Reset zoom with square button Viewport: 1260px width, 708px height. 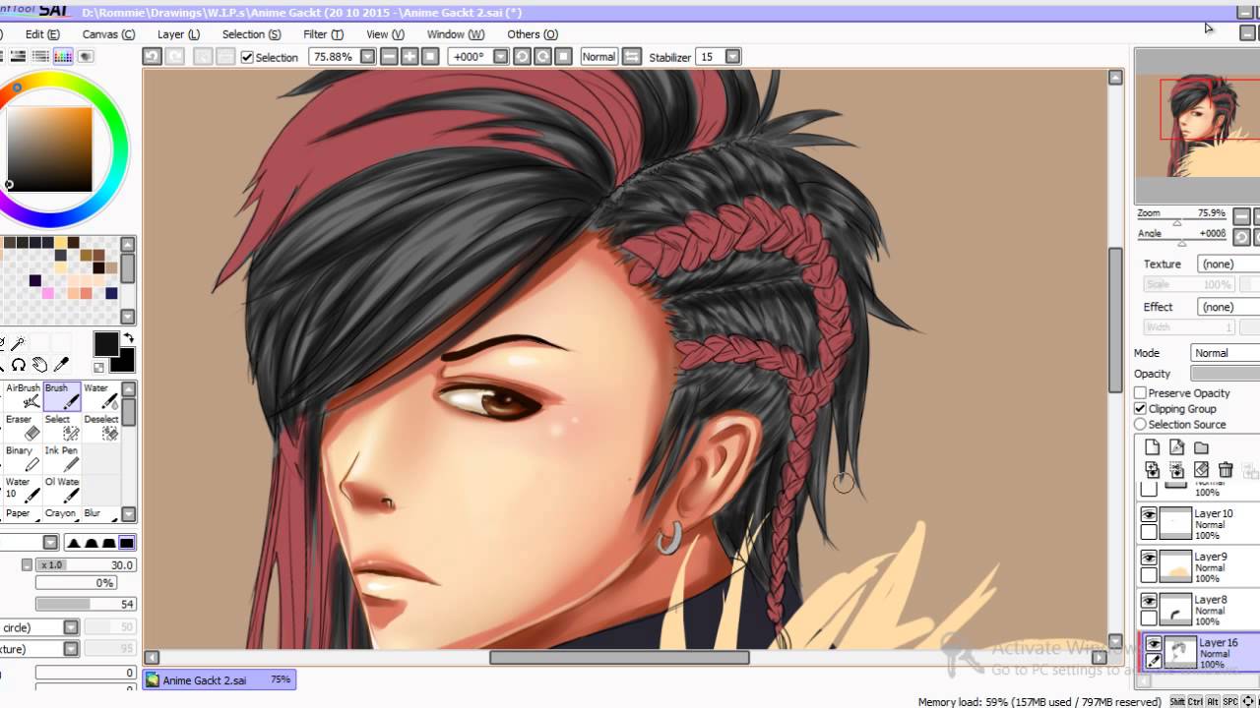point(430,57)
